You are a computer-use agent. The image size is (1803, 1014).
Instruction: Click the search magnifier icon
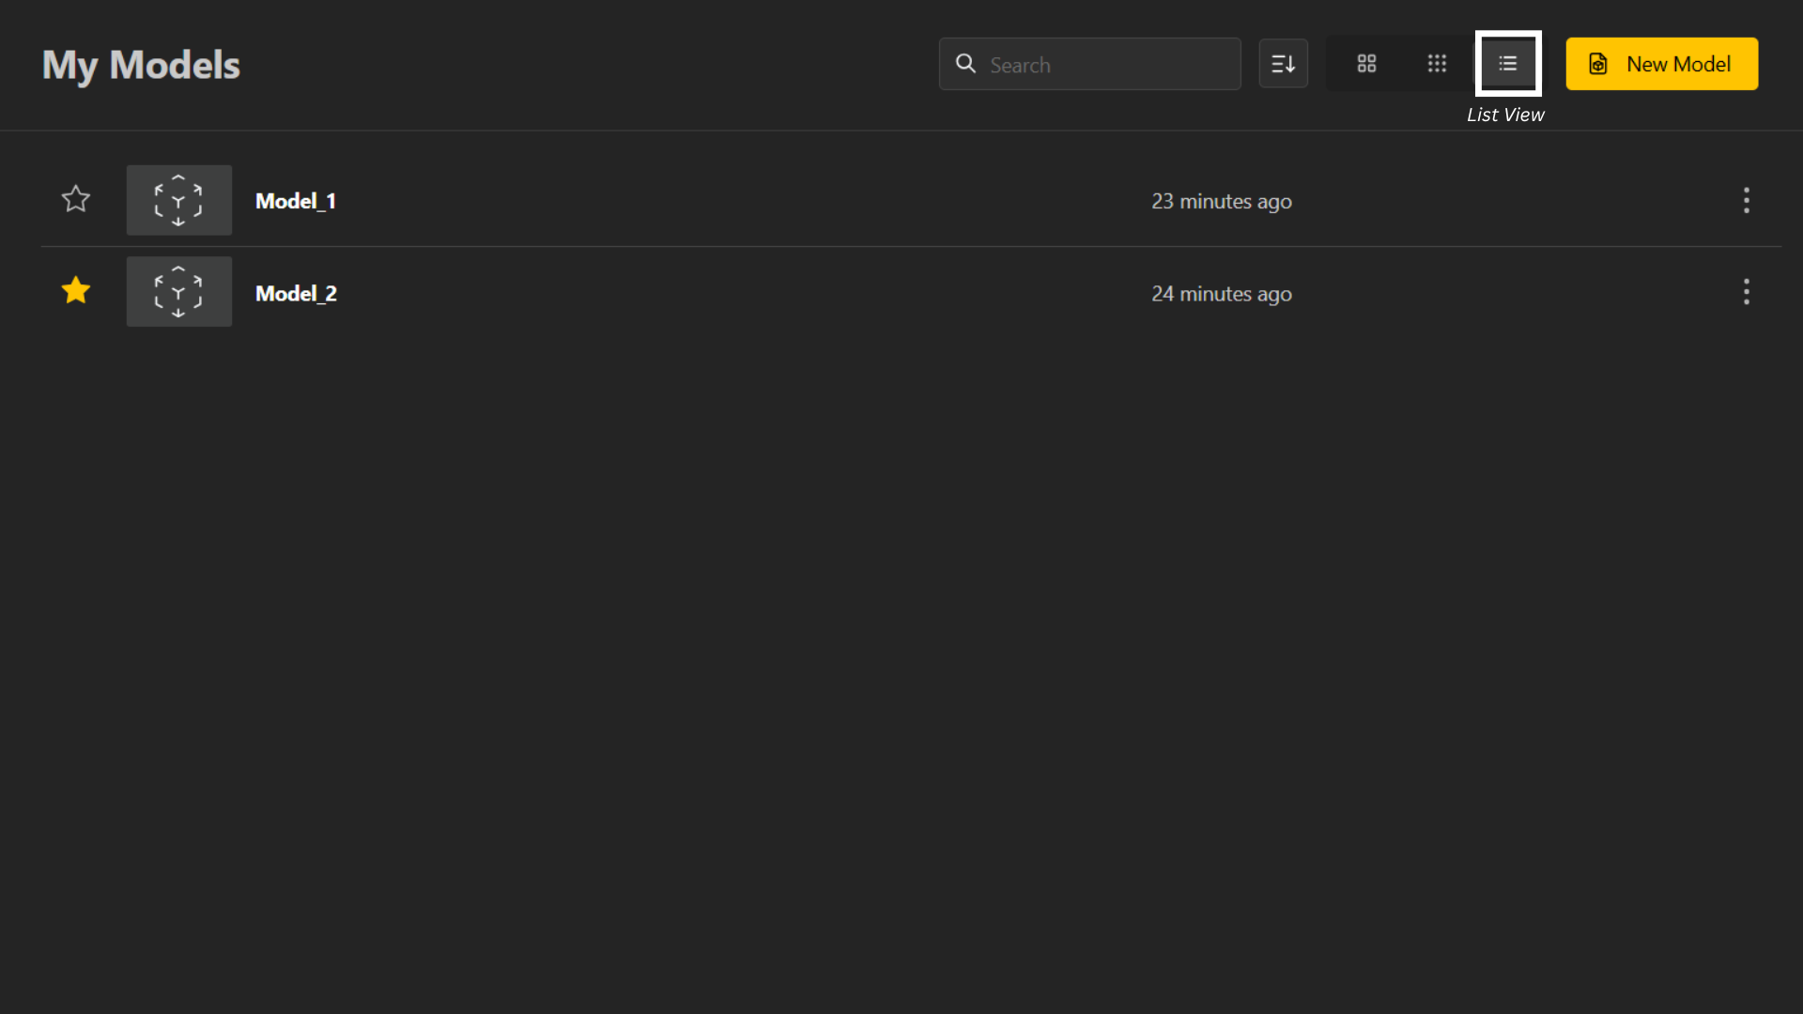point(965,64)
